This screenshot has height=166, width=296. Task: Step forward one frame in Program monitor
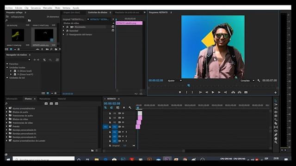click(x=219, y=92)
